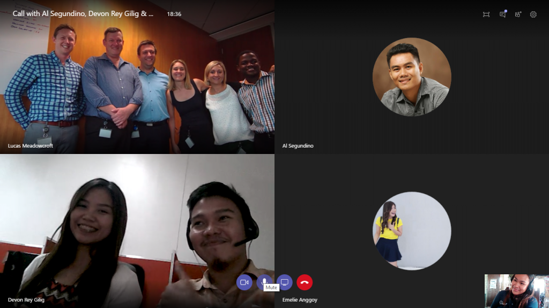Click the call title 'Call with Al Segundino'

click(x=83, y=13)
